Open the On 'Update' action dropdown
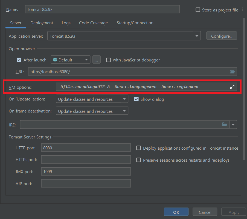247x219 pixels. pyautogui.click(x=92, y=99)
